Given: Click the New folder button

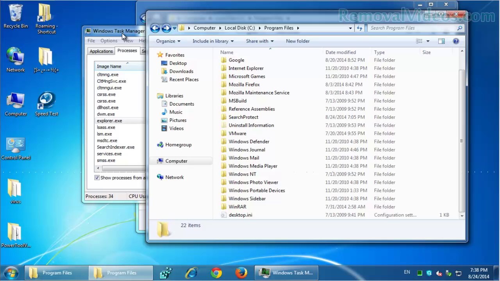Looking at the screenshot, I should coord(298,41).
